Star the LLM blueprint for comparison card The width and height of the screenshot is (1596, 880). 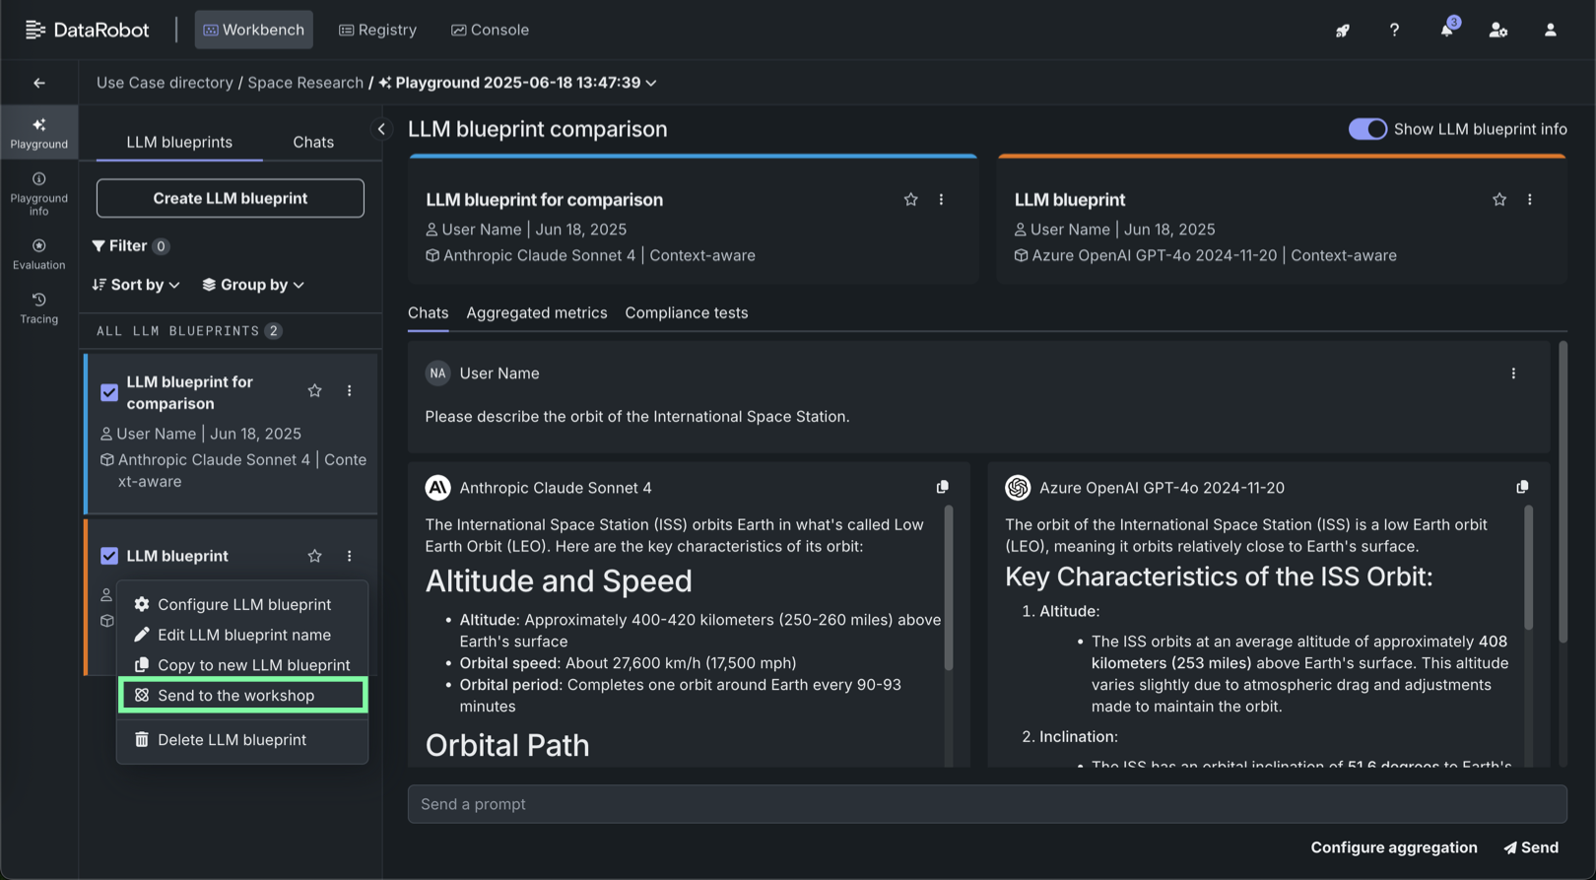pos(910,200)
